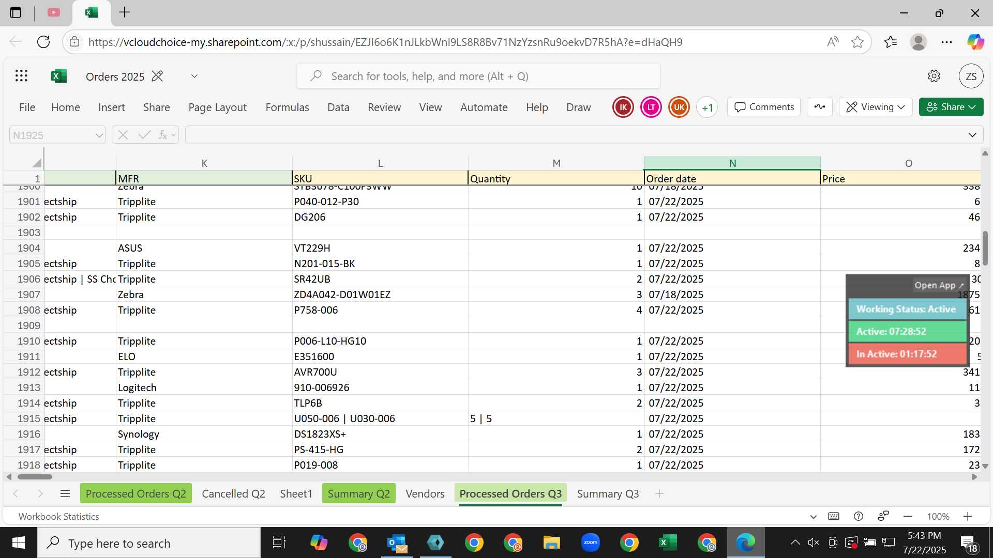The image size is (993, 558).
Task: Click the horizontal scrollbar thumb
Action: (x=35, y=477)
